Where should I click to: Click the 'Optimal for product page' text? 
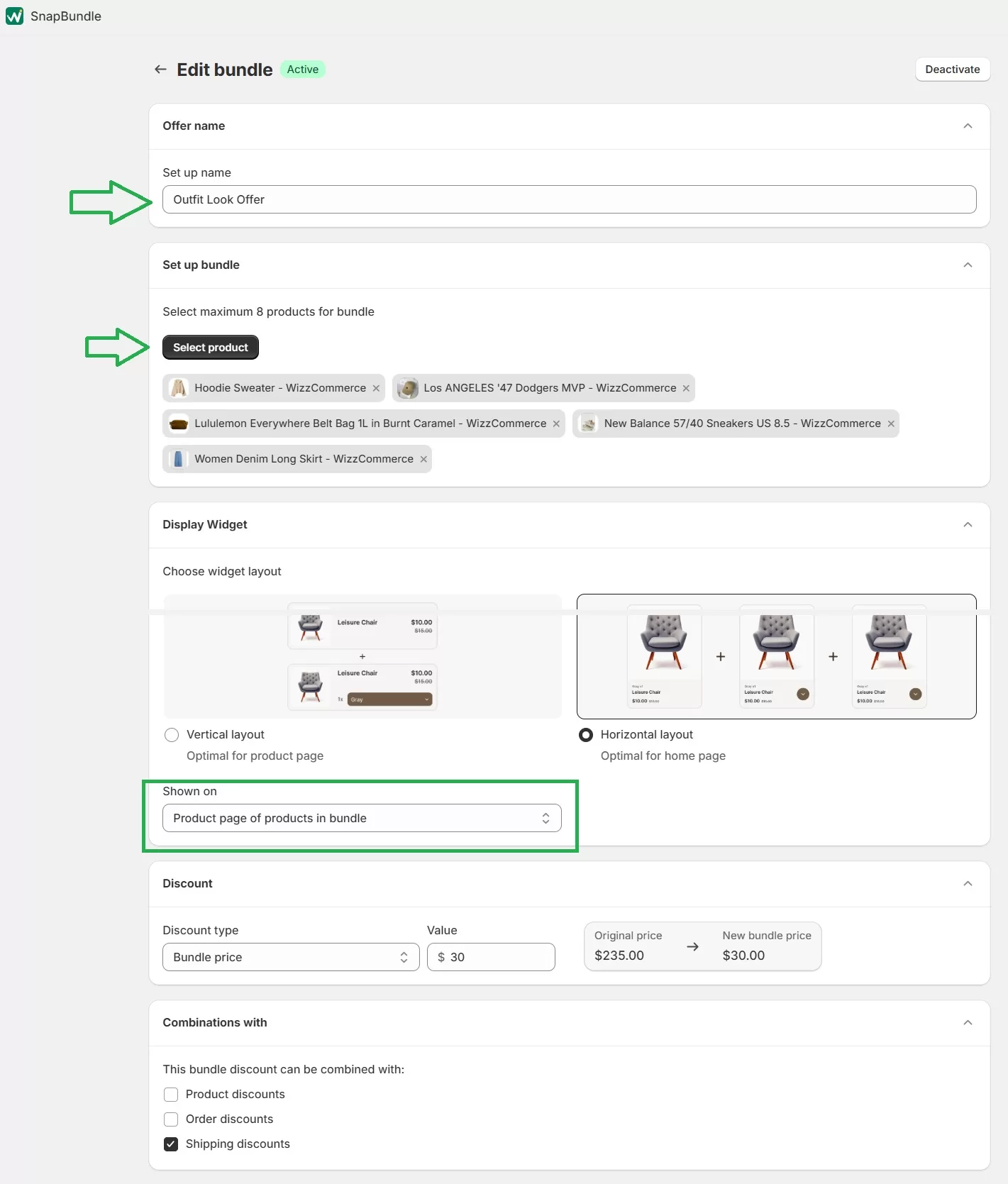point(255,756)
